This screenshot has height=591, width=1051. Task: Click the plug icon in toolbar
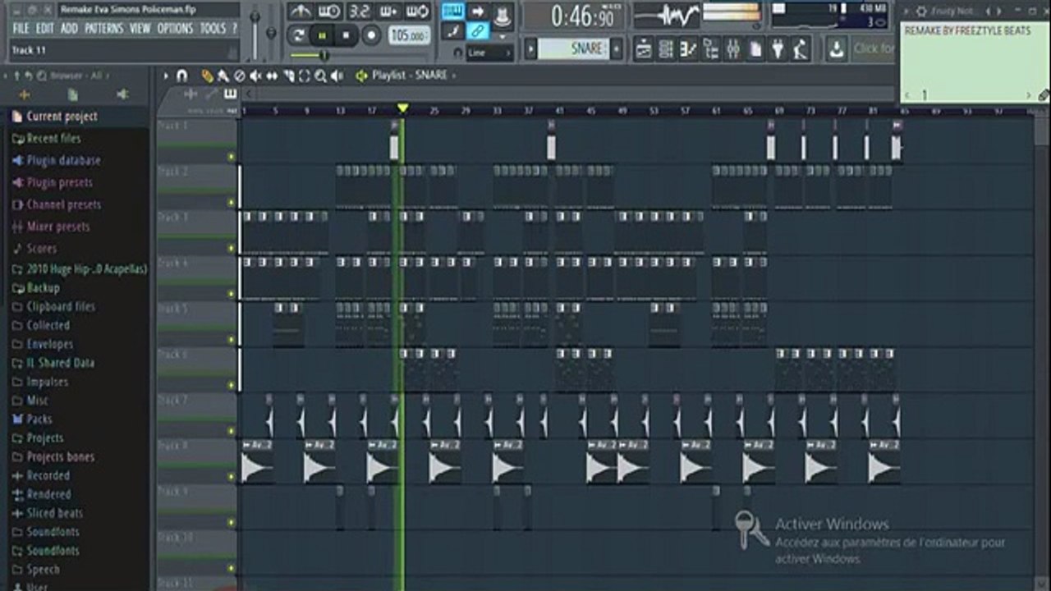point(778,49)
